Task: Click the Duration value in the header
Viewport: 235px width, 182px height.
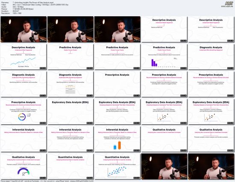Action: tap(15, 11)
